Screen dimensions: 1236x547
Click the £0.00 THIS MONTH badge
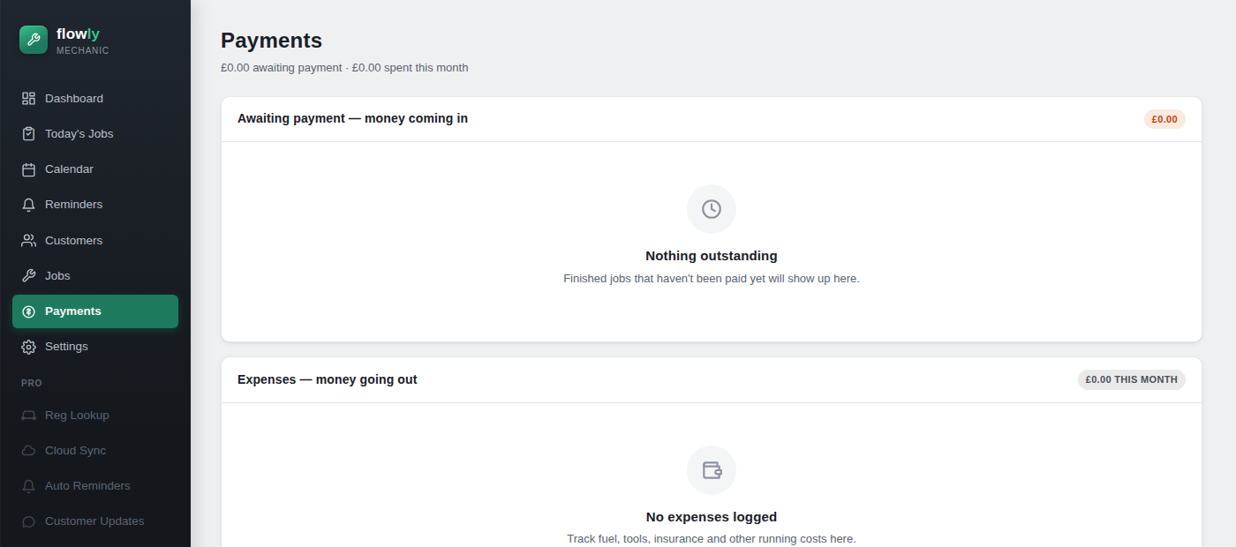click(1132, 379)
